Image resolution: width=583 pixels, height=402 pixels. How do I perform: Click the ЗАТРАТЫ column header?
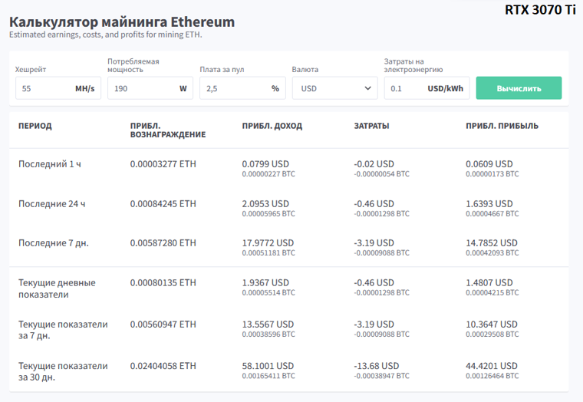point(371,126)
